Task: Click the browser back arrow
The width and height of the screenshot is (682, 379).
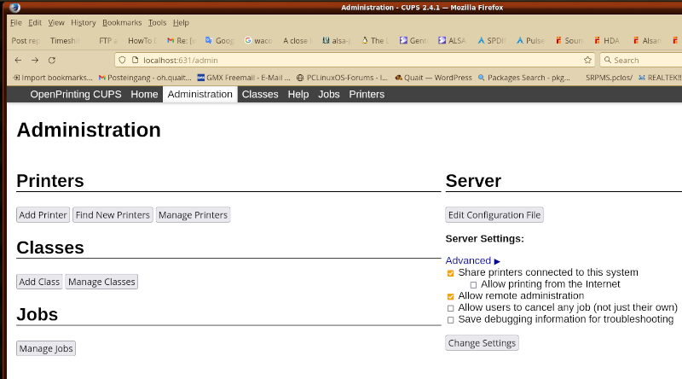Action: pyautogui.click(x=19, y=61)
